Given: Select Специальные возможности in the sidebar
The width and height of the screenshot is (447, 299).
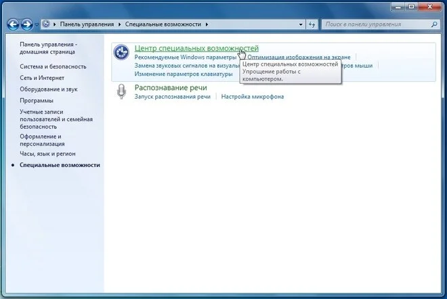Looking at the screenshot, I should click(x=60, y=165).
